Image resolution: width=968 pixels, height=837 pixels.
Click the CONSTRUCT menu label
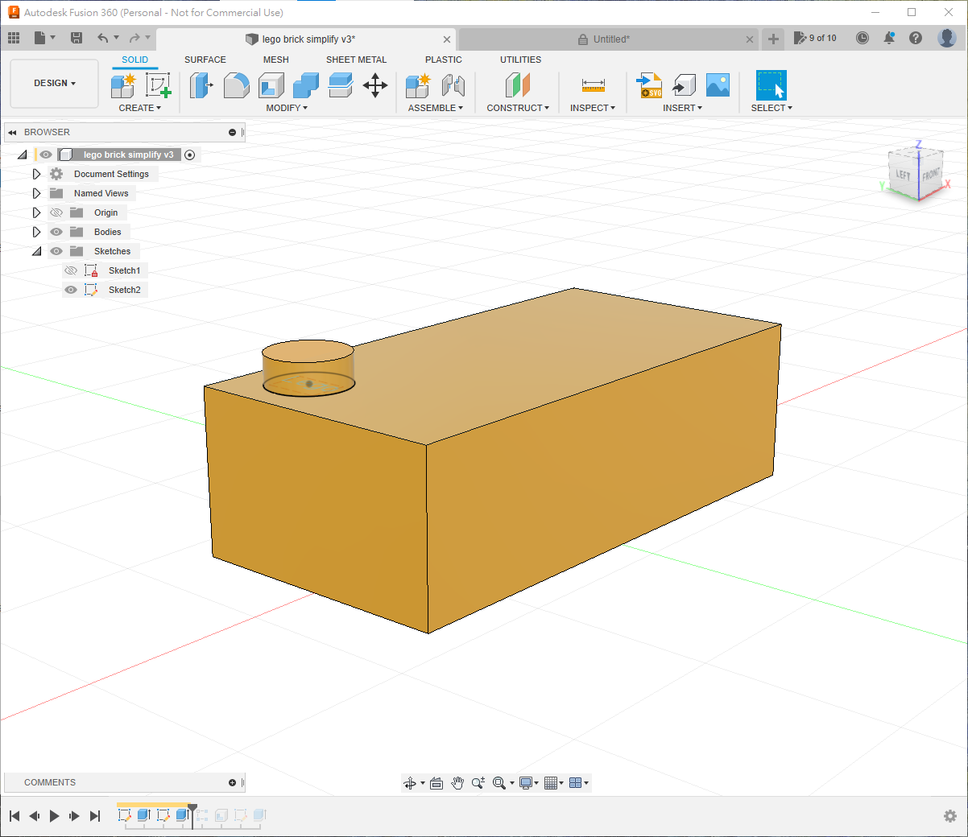tap(518, 108)
